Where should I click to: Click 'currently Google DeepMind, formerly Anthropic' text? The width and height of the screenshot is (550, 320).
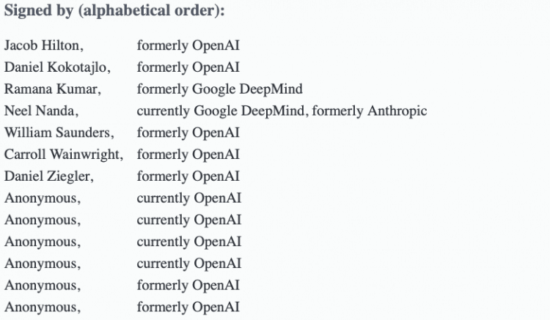[x=282, y=111]
